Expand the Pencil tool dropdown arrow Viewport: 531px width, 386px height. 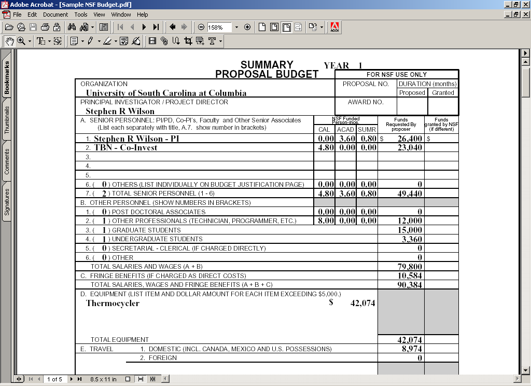tap(99, 42)
